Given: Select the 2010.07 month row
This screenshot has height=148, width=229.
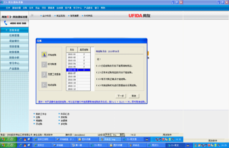Looking at the screenshot, I should [x=78, y=73].
